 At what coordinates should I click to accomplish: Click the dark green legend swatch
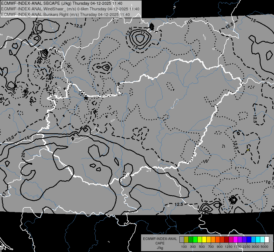[x=191, y=239]
